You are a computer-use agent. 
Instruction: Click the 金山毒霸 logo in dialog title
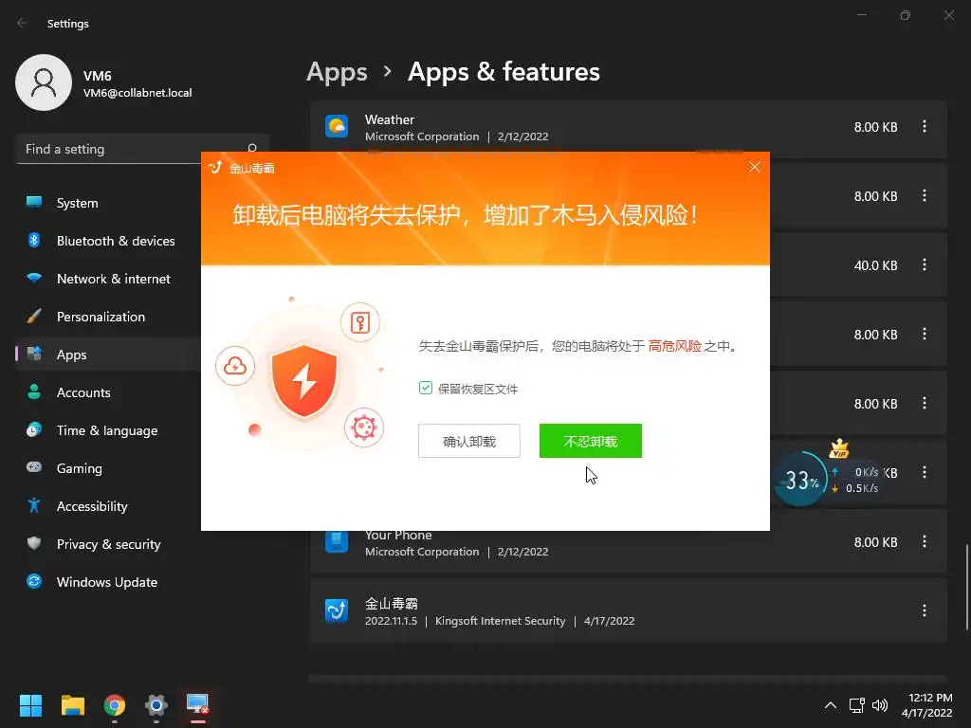tap(215, 168)
